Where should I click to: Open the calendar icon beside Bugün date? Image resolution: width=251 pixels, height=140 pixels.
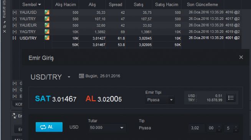point(81,76)
